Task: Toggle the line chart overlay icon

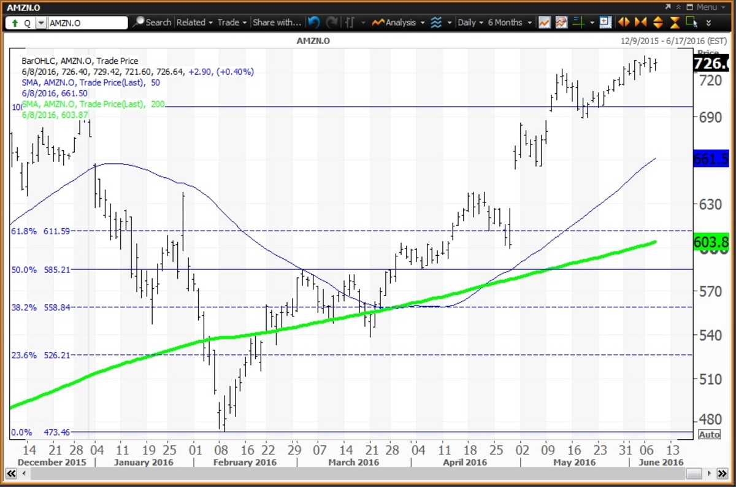Action: pyautogui.click(x=544, y=23)
